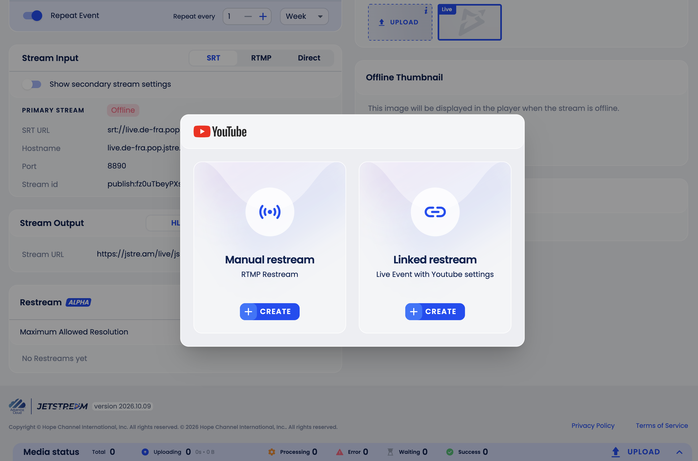Click the Adventist Cloud logo
The height and width of the screenshot is (461, 698).
17,406
